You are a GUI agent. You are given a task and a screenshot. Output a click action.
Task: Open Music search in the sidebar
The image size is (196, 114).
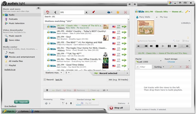15,36
